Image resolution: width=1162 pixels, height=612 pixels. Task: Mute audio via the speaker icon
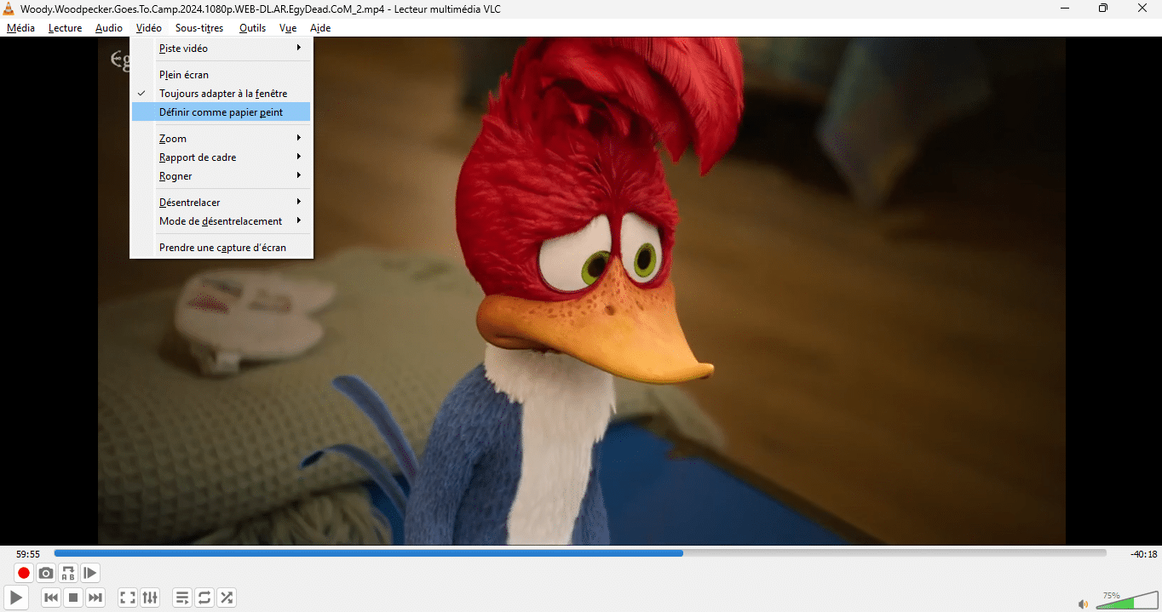click(x=1083, y=603)
